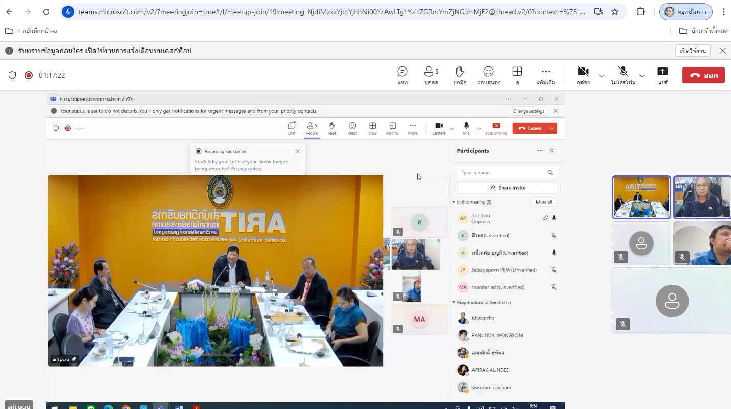The image size is (731, 409).
Task: Select Khwancha in the chat people list
Action: [507, 319]
